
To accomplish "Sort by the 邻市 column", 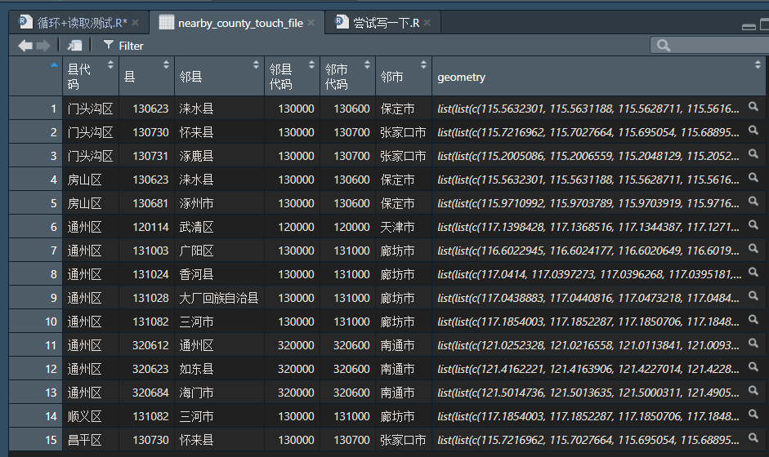I will [x=404, y=76].
